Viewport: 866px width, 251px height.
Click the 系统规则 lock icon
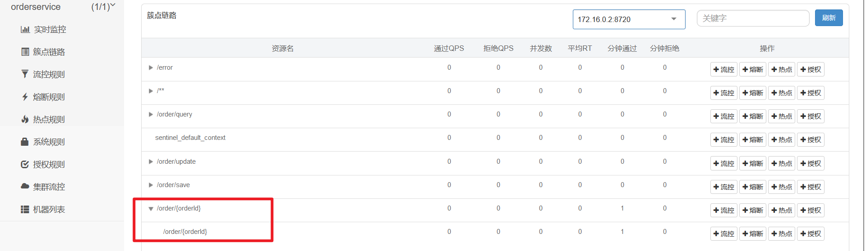(25, 142)
